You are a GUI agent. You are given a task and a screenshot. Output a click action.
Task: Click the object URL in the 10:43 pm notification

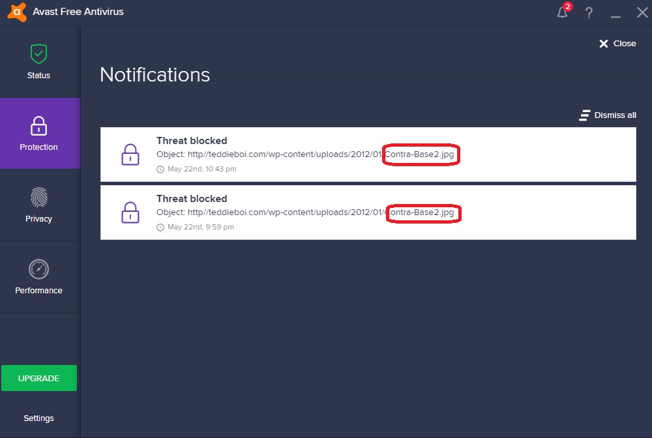click(321, 154)
